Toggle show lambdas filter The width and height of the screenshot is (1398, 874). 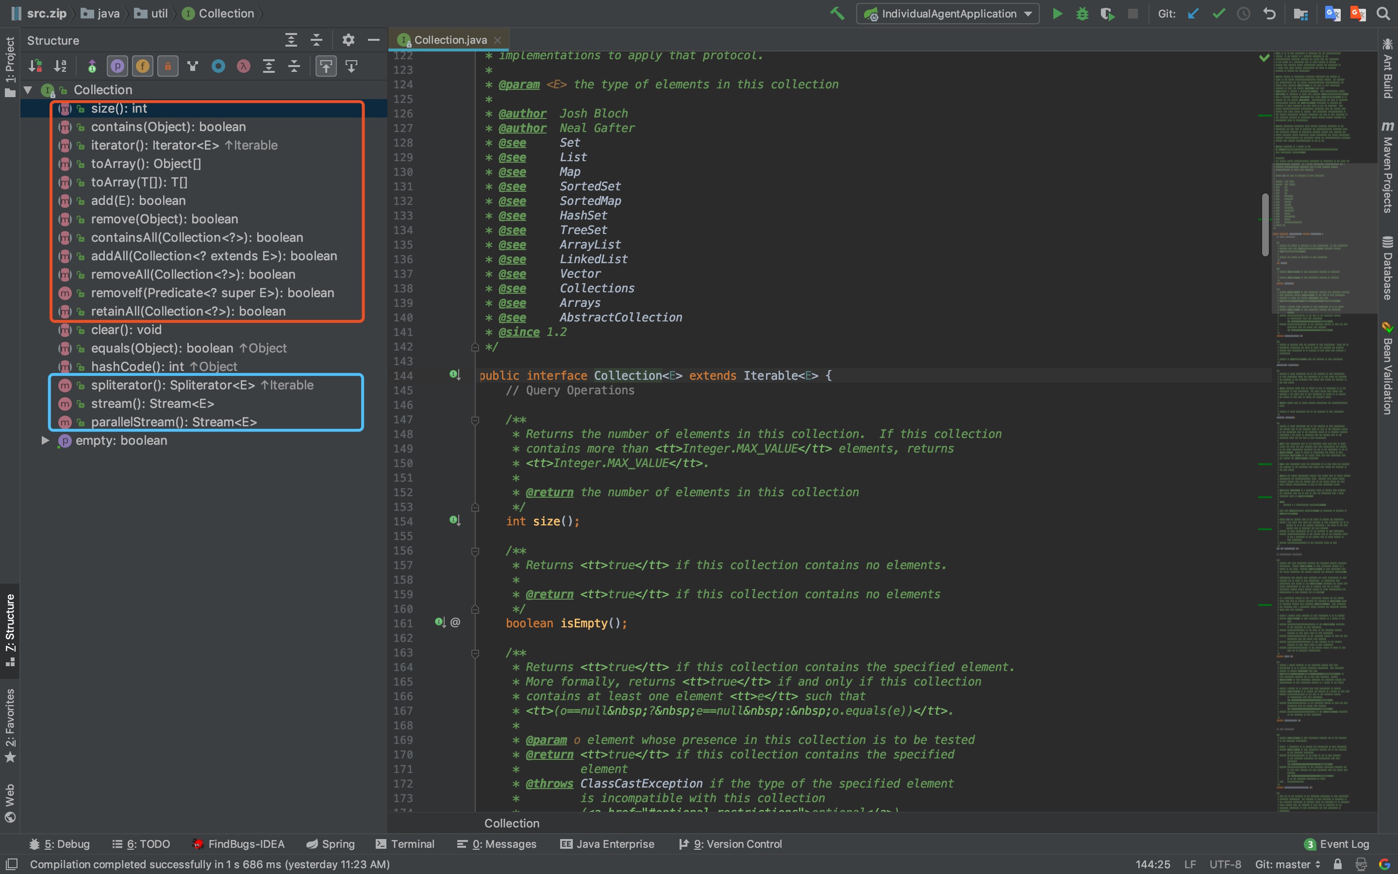coord(244,66)
